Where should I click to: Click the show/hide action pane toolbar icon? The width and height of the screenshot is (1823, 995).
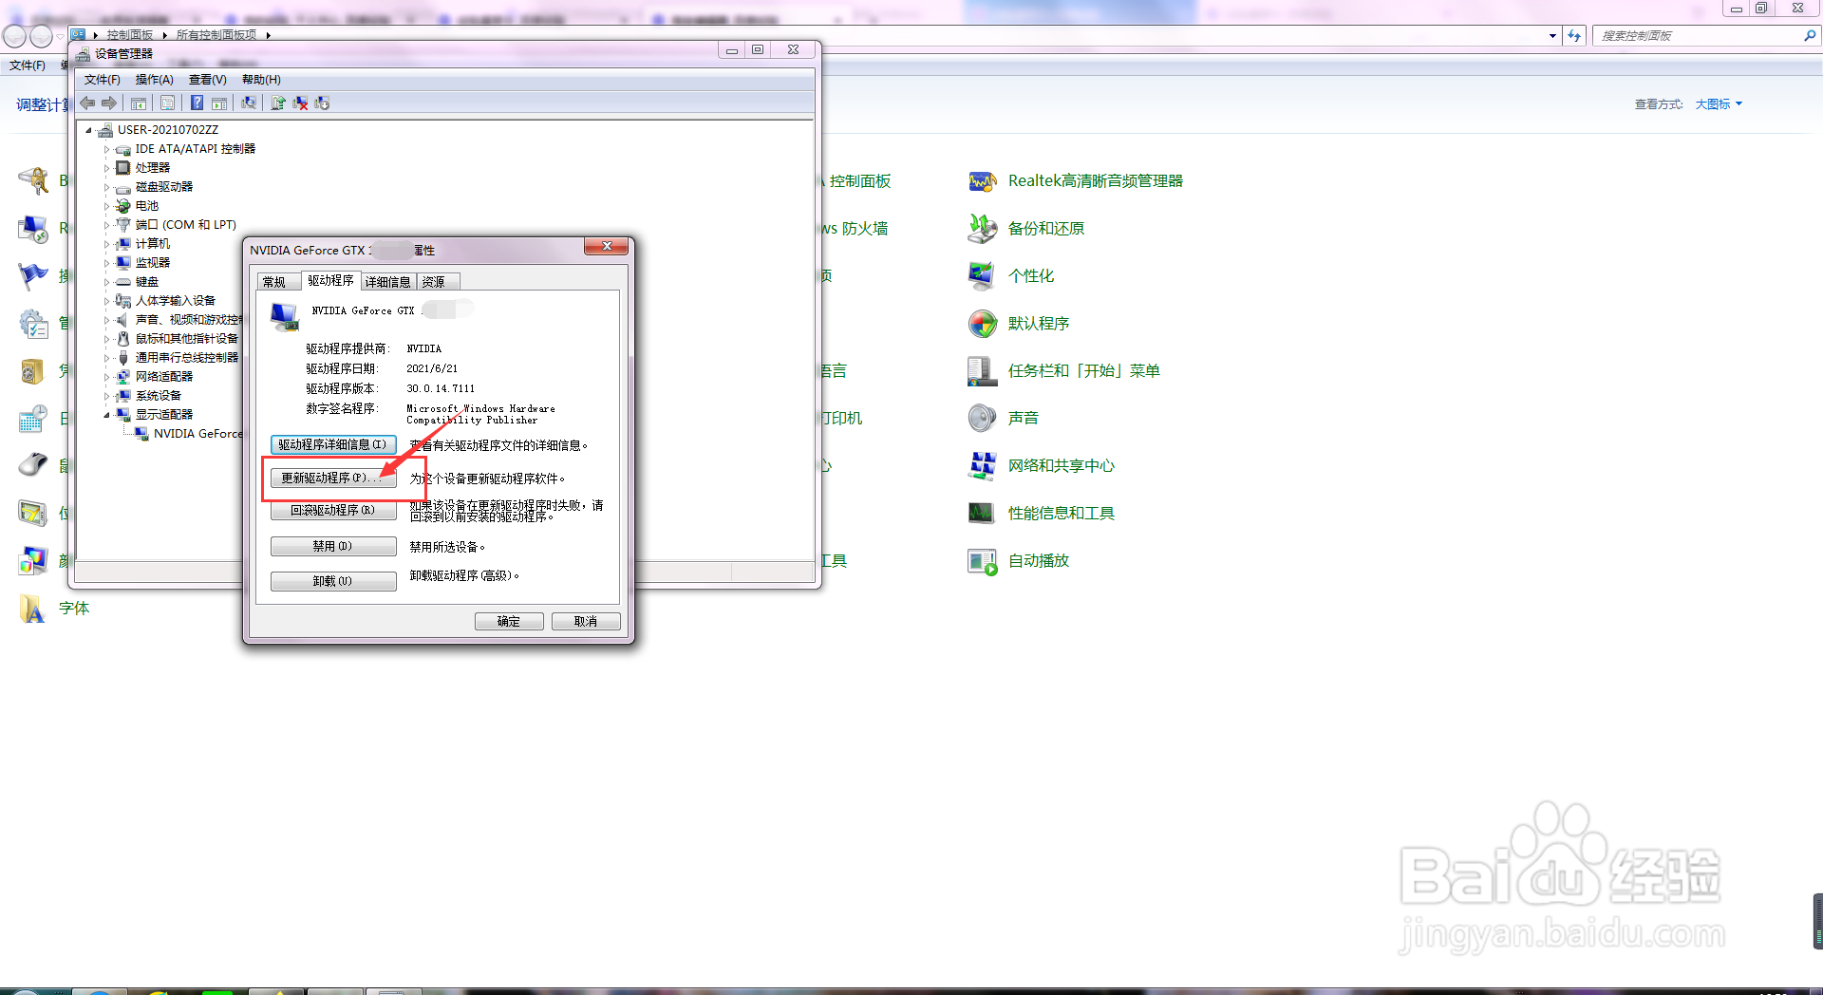pos(218,103)
